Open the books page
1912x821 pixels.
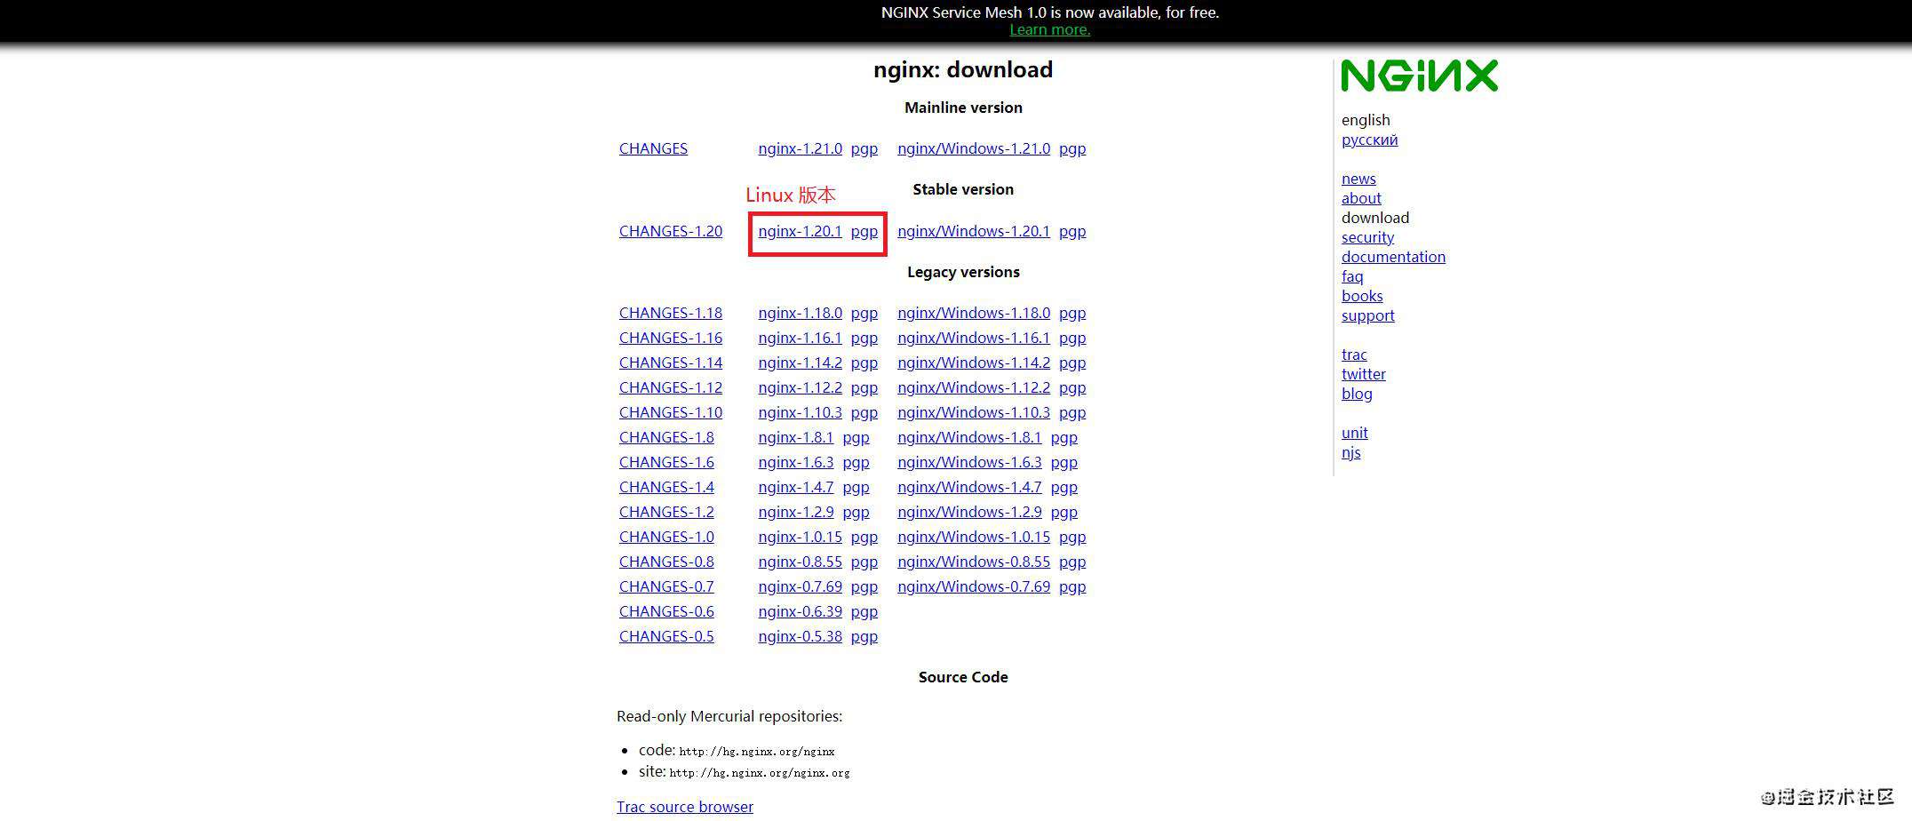pyautogui.click(x=1362, y=296)
